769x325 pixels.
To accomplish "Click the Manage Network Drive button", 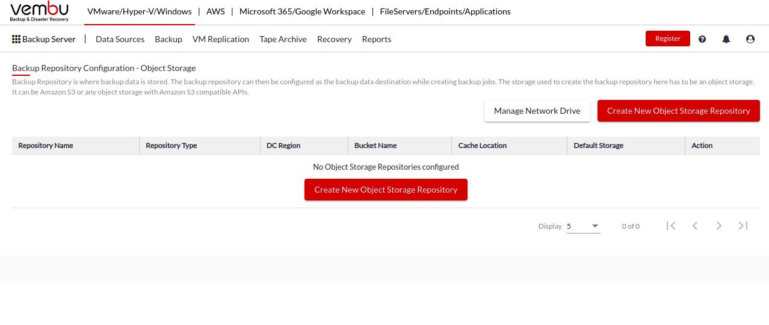I will pyautogui.click(x=537, y=111).
